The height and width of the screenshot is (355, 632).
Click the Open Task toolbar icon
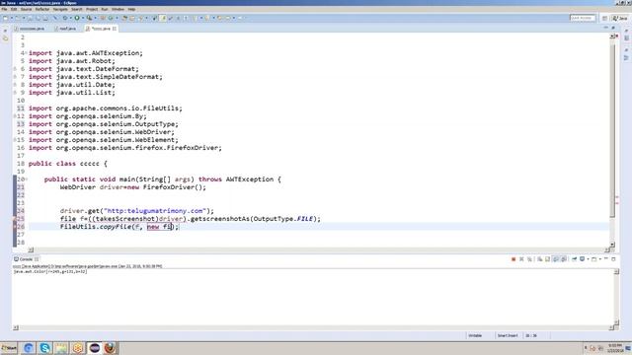click(x=131, y=18)
